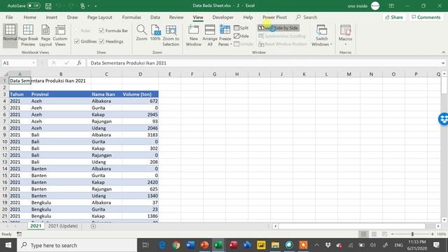Screen dimensions: 448x252
Task: Open Word from taskbar
Action: click(190, 245)
